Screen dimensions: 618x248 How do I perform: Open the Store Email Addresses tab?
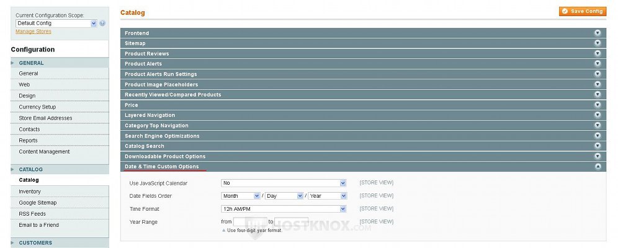click(x=60, y=118)
